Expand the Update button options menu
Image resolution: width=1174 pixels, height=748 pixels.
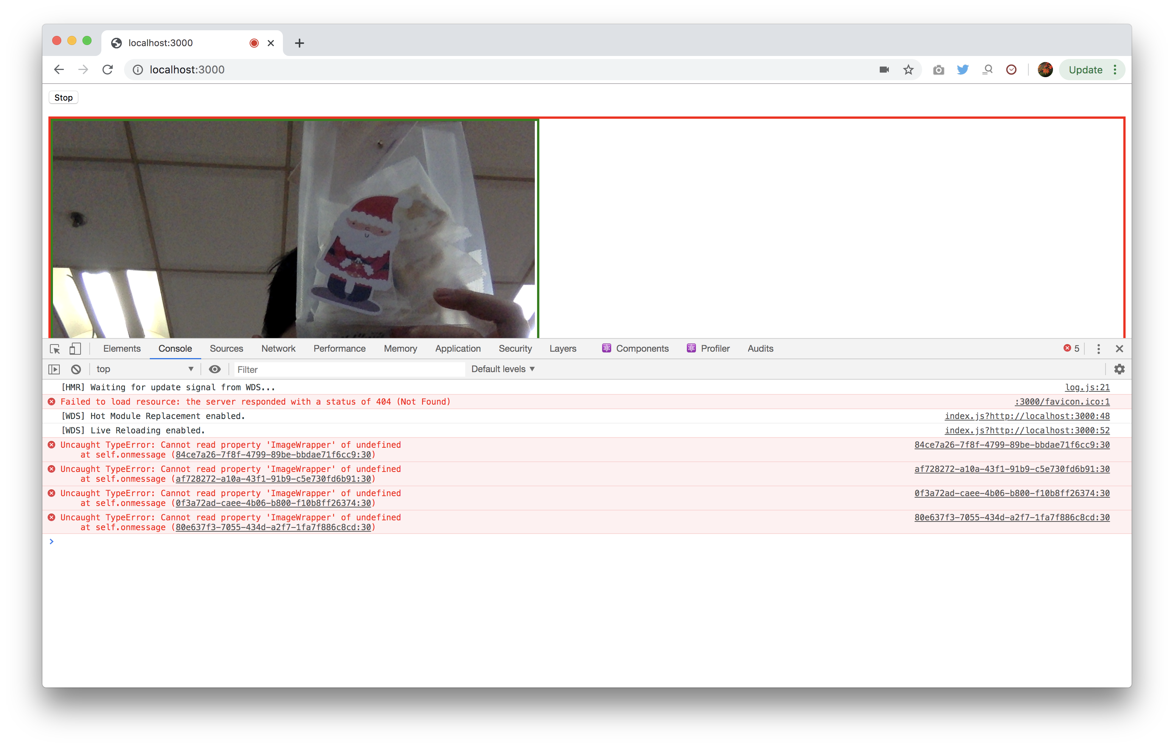pos(1115,69)
